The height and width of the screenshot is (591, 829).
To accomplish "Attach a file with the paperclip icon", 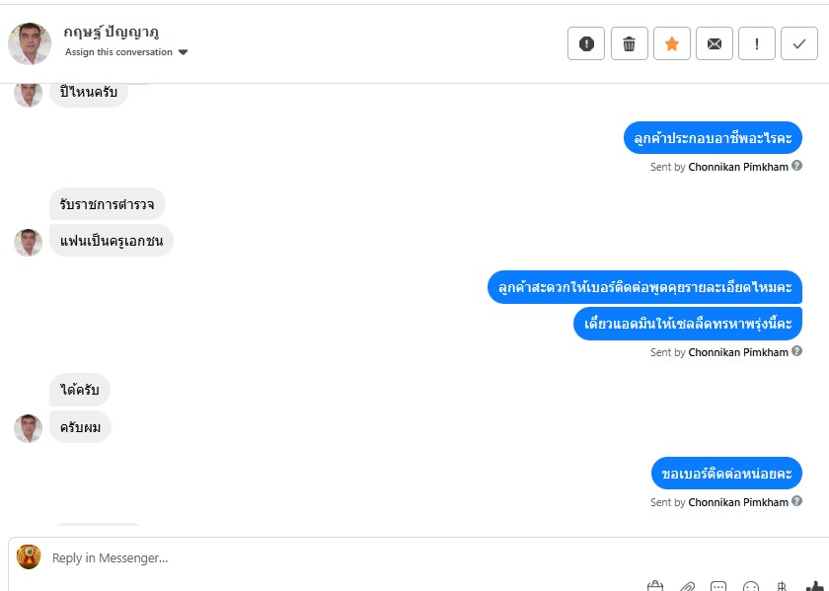I will pos(687,586).
